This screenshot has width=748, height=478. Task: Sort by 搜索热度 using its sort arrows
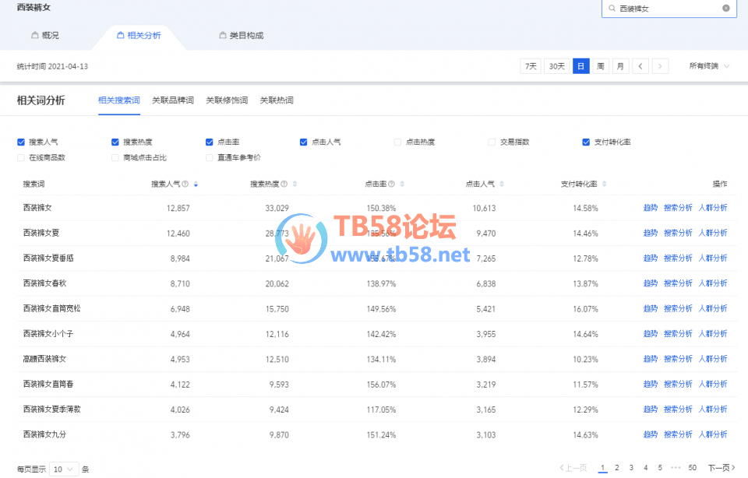click(295, 184)
